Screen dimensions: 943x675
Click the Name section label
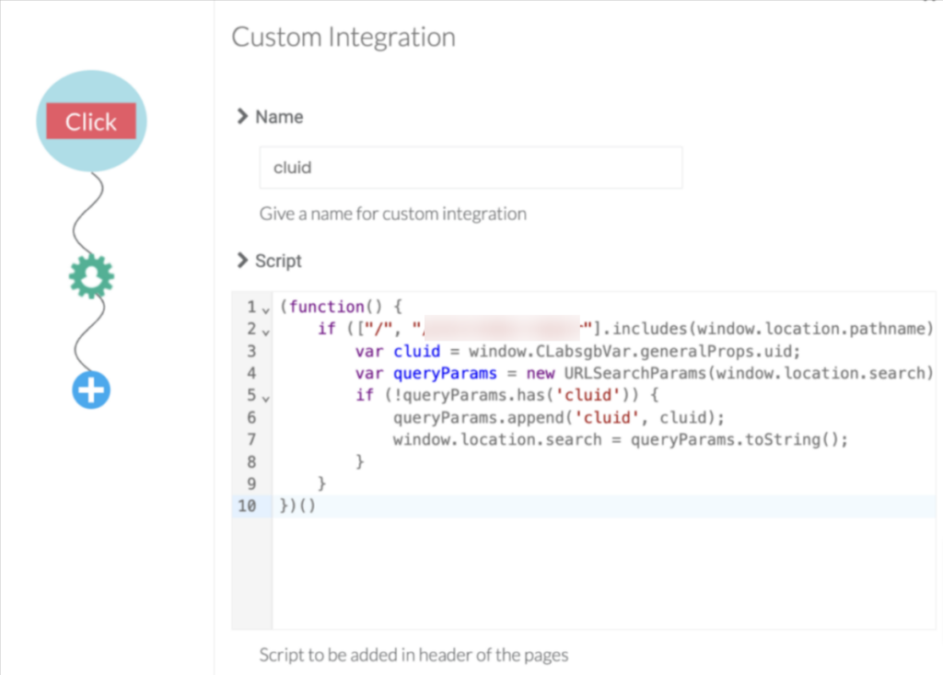point(279,117)
